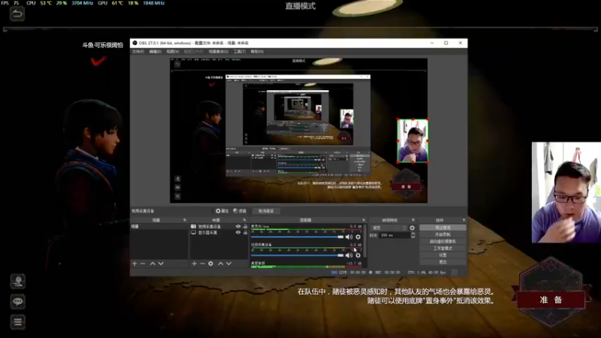Open the 工具(T) menu

point(240,51)
